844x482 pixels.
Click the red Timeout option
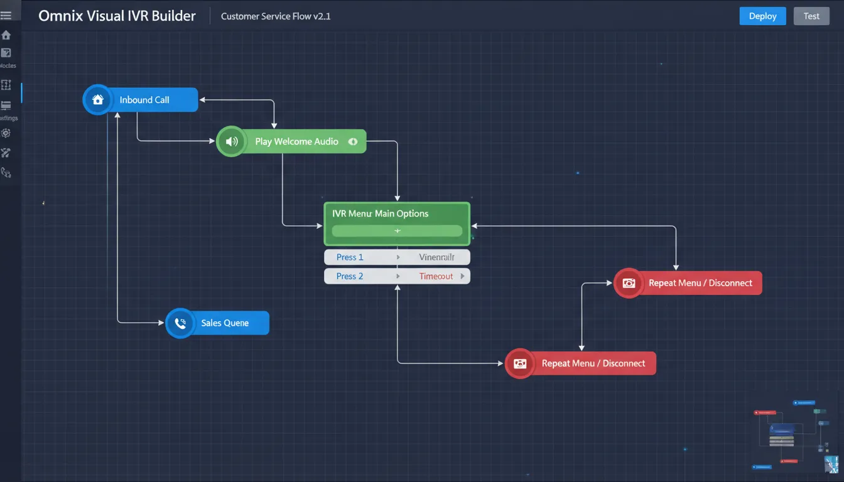(436, 276)
